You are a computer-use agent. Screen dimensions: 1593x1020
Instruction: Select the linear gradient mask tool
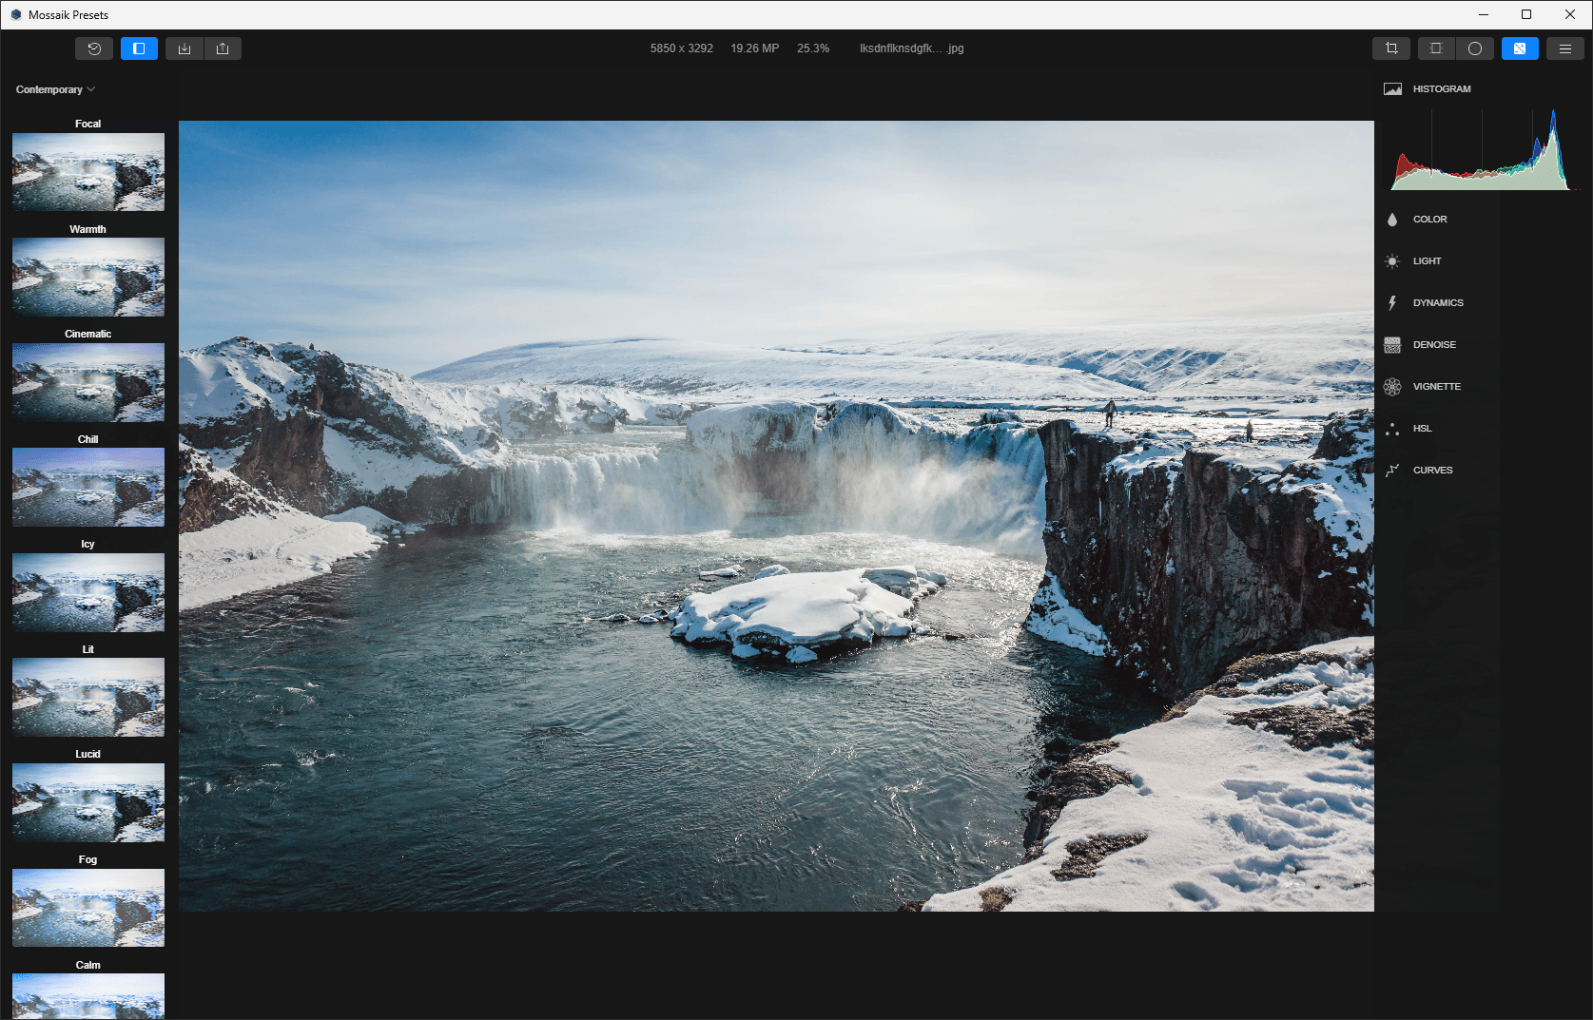pyautogui.click(x=1436, y=48)
